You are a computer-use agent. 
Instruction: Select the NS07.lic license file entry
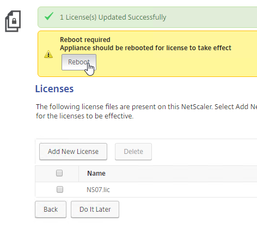tap(98, 190)
